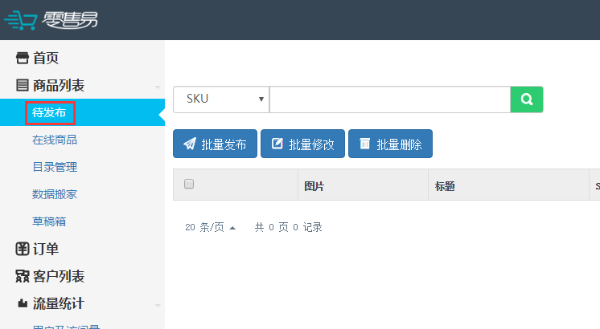The height and width of the screenshot is (329, 600).
Task: Select 待发布 in the sidebar
Action: point(49,113)
